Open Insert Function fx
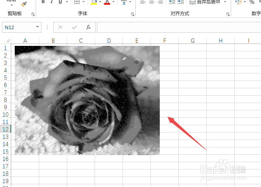This screenshot has width=261, height=187. click(x=88, y=27)
